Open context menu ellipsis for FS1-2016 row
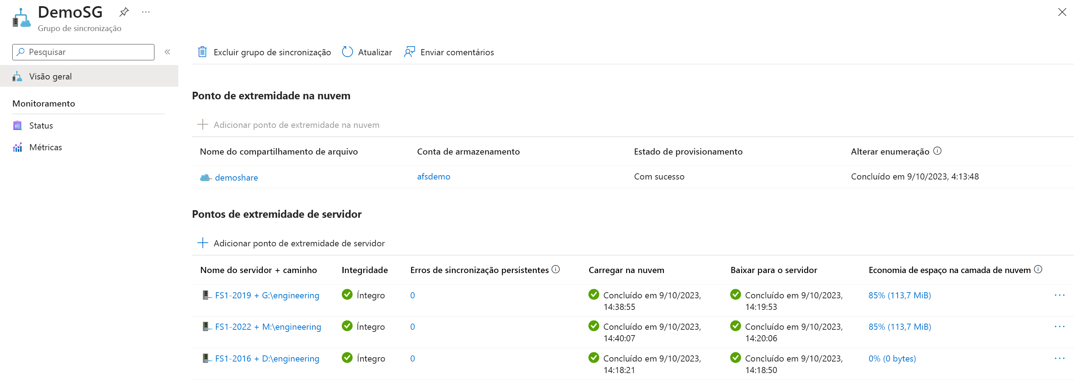Screen dimensions: 1081x385 [1059, 358]
